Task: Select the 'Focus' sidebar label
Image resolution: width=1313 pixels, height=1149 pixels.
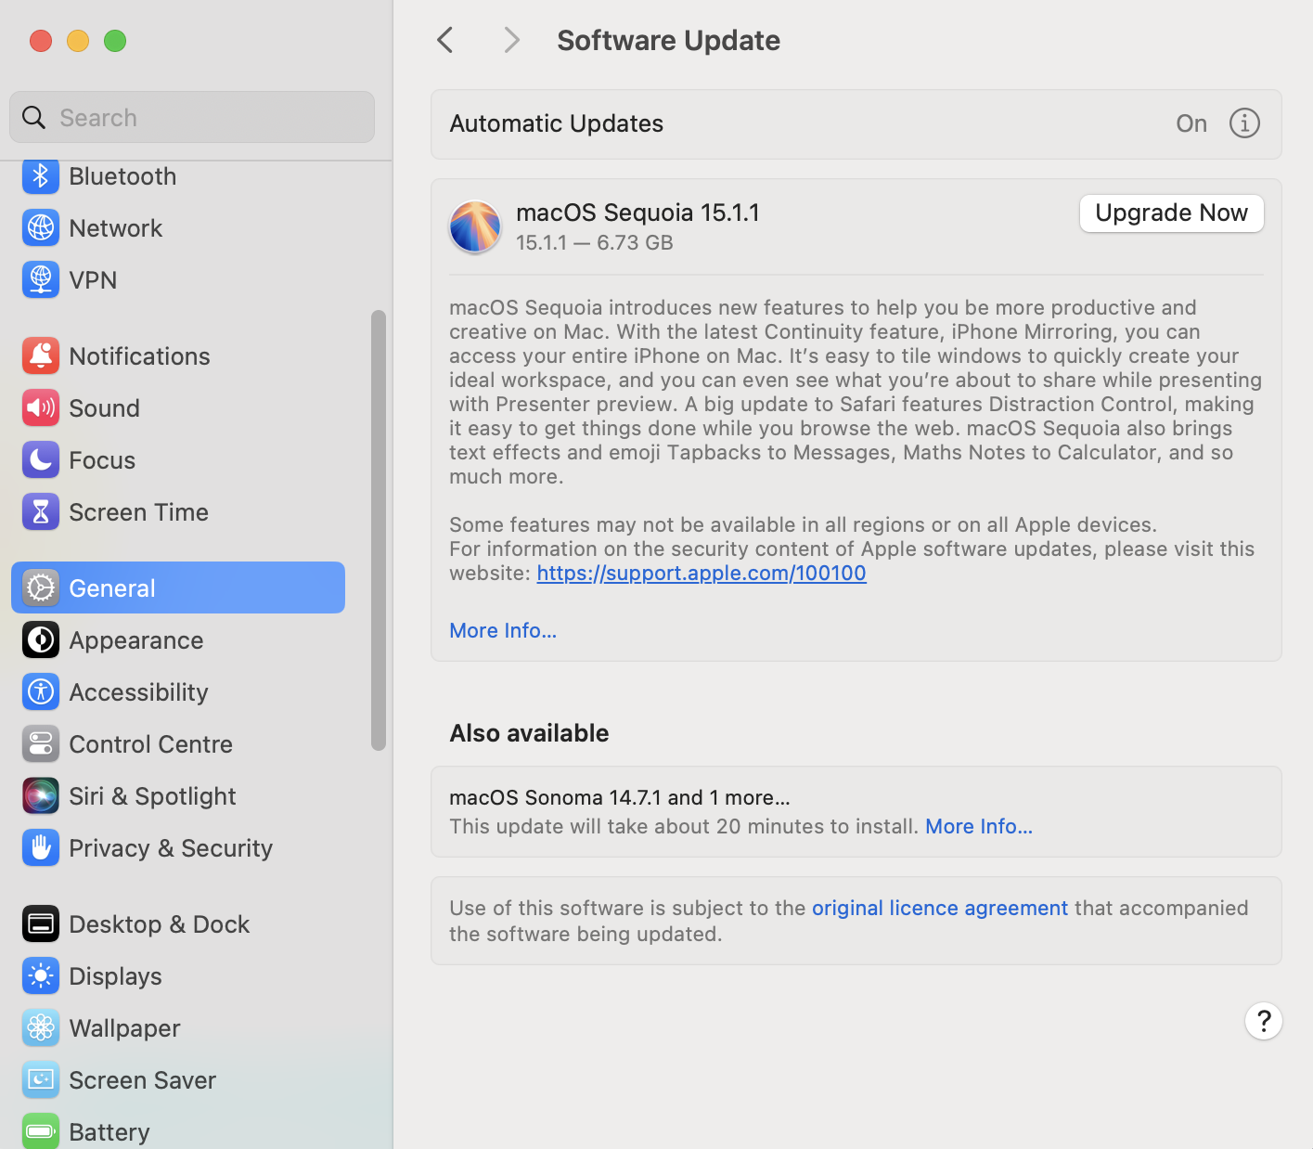Action: coord(102,460)
